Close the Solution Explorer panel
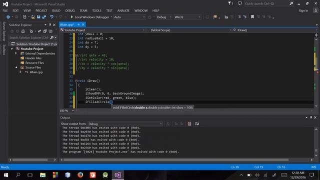The width and height of the screenshot is (320, 180). coord(54,24)
